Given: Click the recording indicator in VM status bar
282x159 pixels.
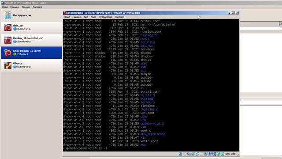Looking at the screenshot, I should click(210, 154).
